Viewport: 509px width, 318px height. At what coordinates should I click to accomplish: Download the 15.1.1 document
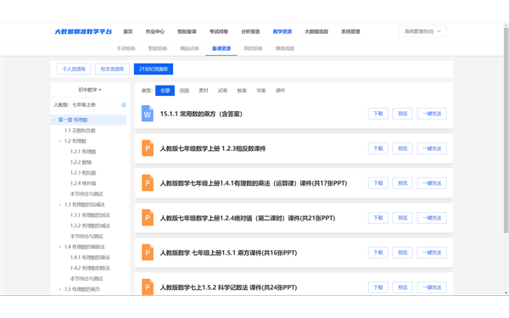[378, 114]
